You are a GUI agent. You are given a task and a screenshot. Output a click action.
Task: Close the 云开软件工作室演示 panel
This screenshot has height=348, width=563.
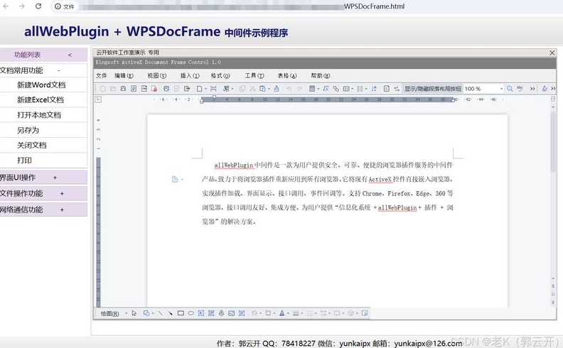552,53
